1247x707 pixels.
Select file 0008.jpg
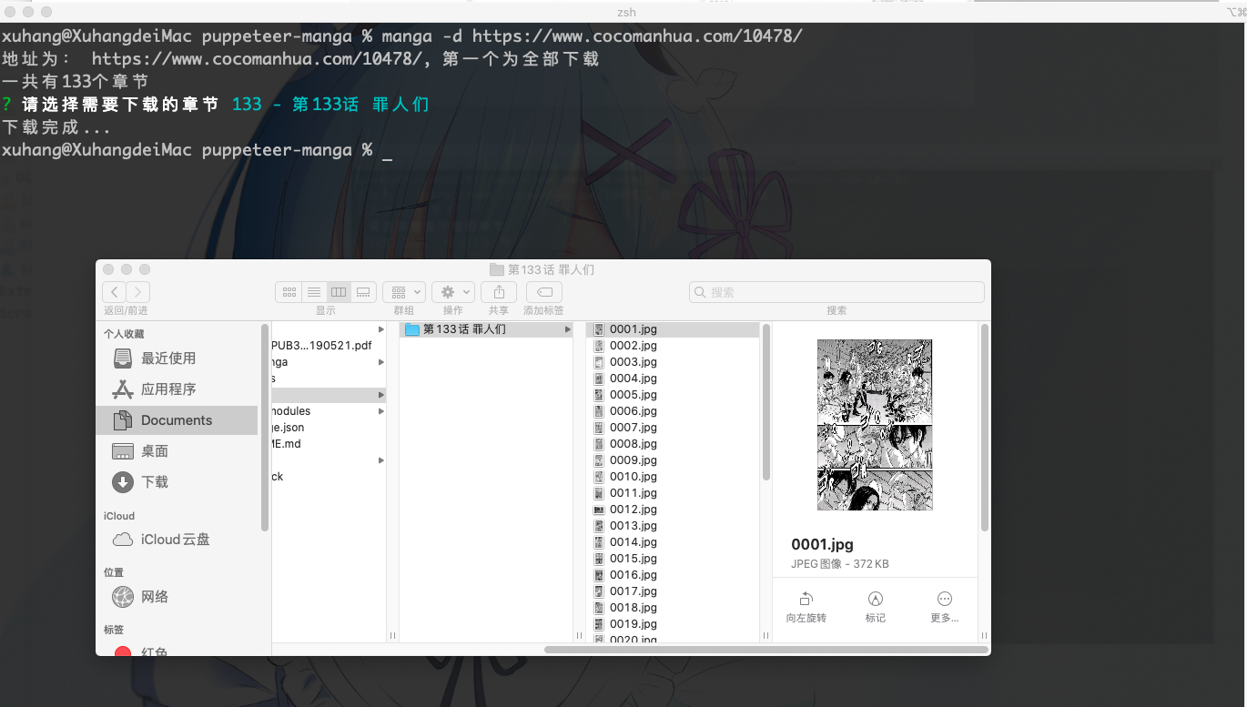click(x=672, y=444)
